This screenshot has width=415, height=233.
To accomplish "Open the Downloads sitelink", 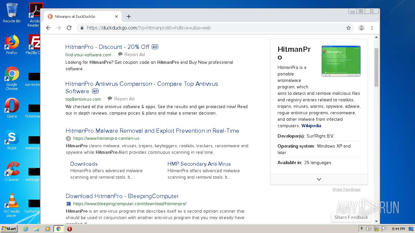I will point(84,164).
